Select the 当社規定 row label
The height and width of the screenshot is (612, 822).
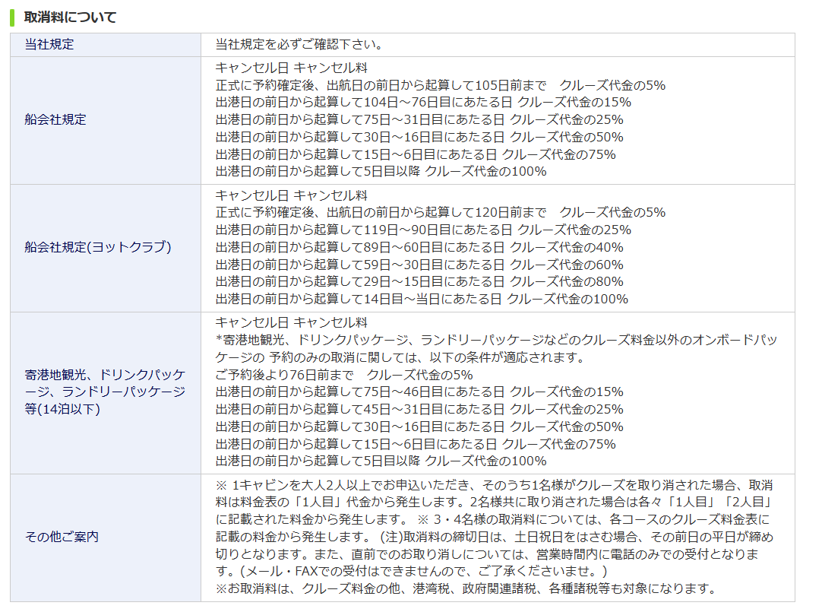click(x=49, y=44)
